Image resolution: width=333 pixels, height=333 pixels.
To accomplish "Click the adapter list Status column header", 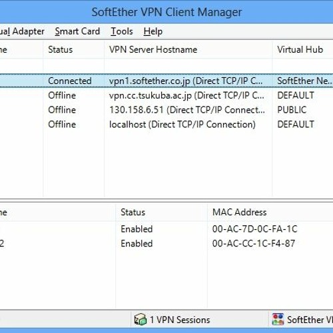I will pos(161,212).
